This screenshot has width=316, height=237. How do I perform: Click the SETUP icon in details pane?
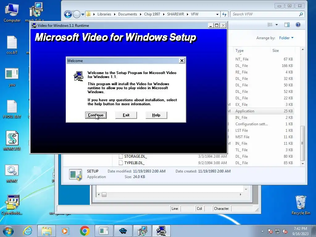click(75, 174)
